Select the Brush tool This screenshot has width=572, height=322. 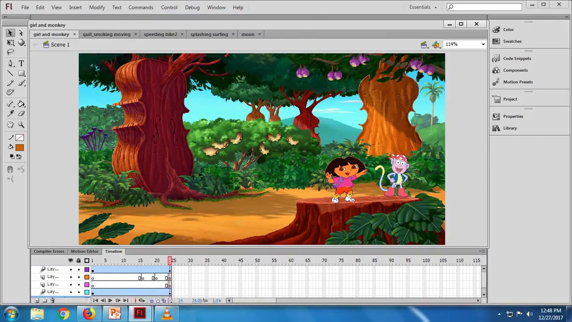(21, 83)
